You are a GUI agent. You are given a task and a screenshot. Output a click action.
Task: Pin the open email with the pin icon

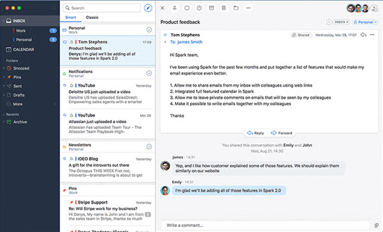tap(175, 8)
